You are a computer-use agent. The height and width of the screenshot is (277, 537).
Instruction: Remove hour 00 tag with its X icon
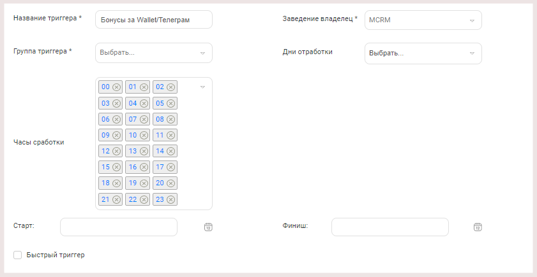tap(116, 87)
